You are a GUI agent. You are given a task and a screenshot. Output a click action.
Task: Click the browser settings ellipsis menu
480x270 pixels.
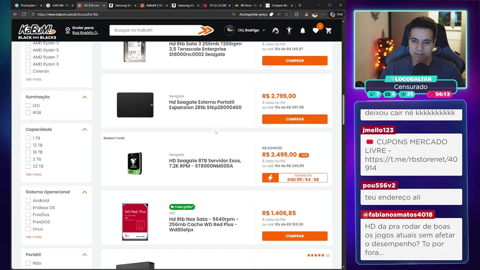323,14
